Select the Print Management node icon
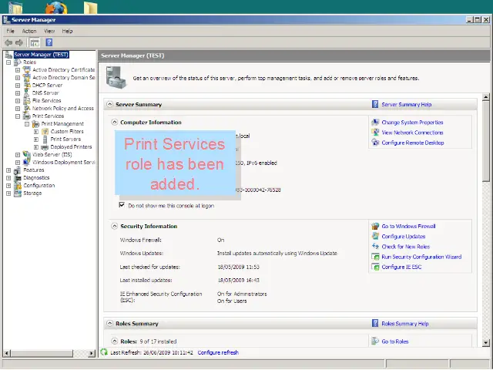Screen dimensions: 493x370 pos(36,123)
